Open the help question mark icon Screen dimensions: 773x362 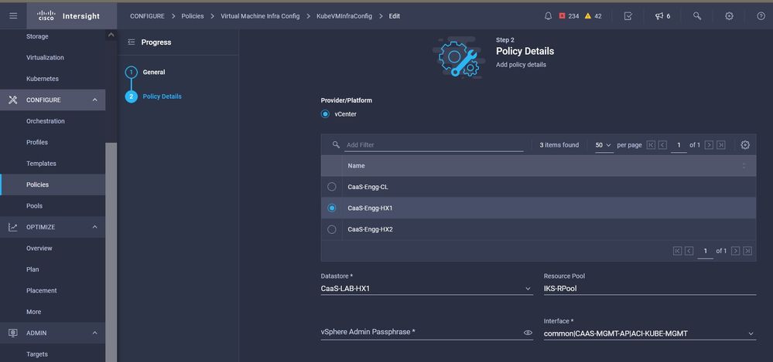(761, 16)
